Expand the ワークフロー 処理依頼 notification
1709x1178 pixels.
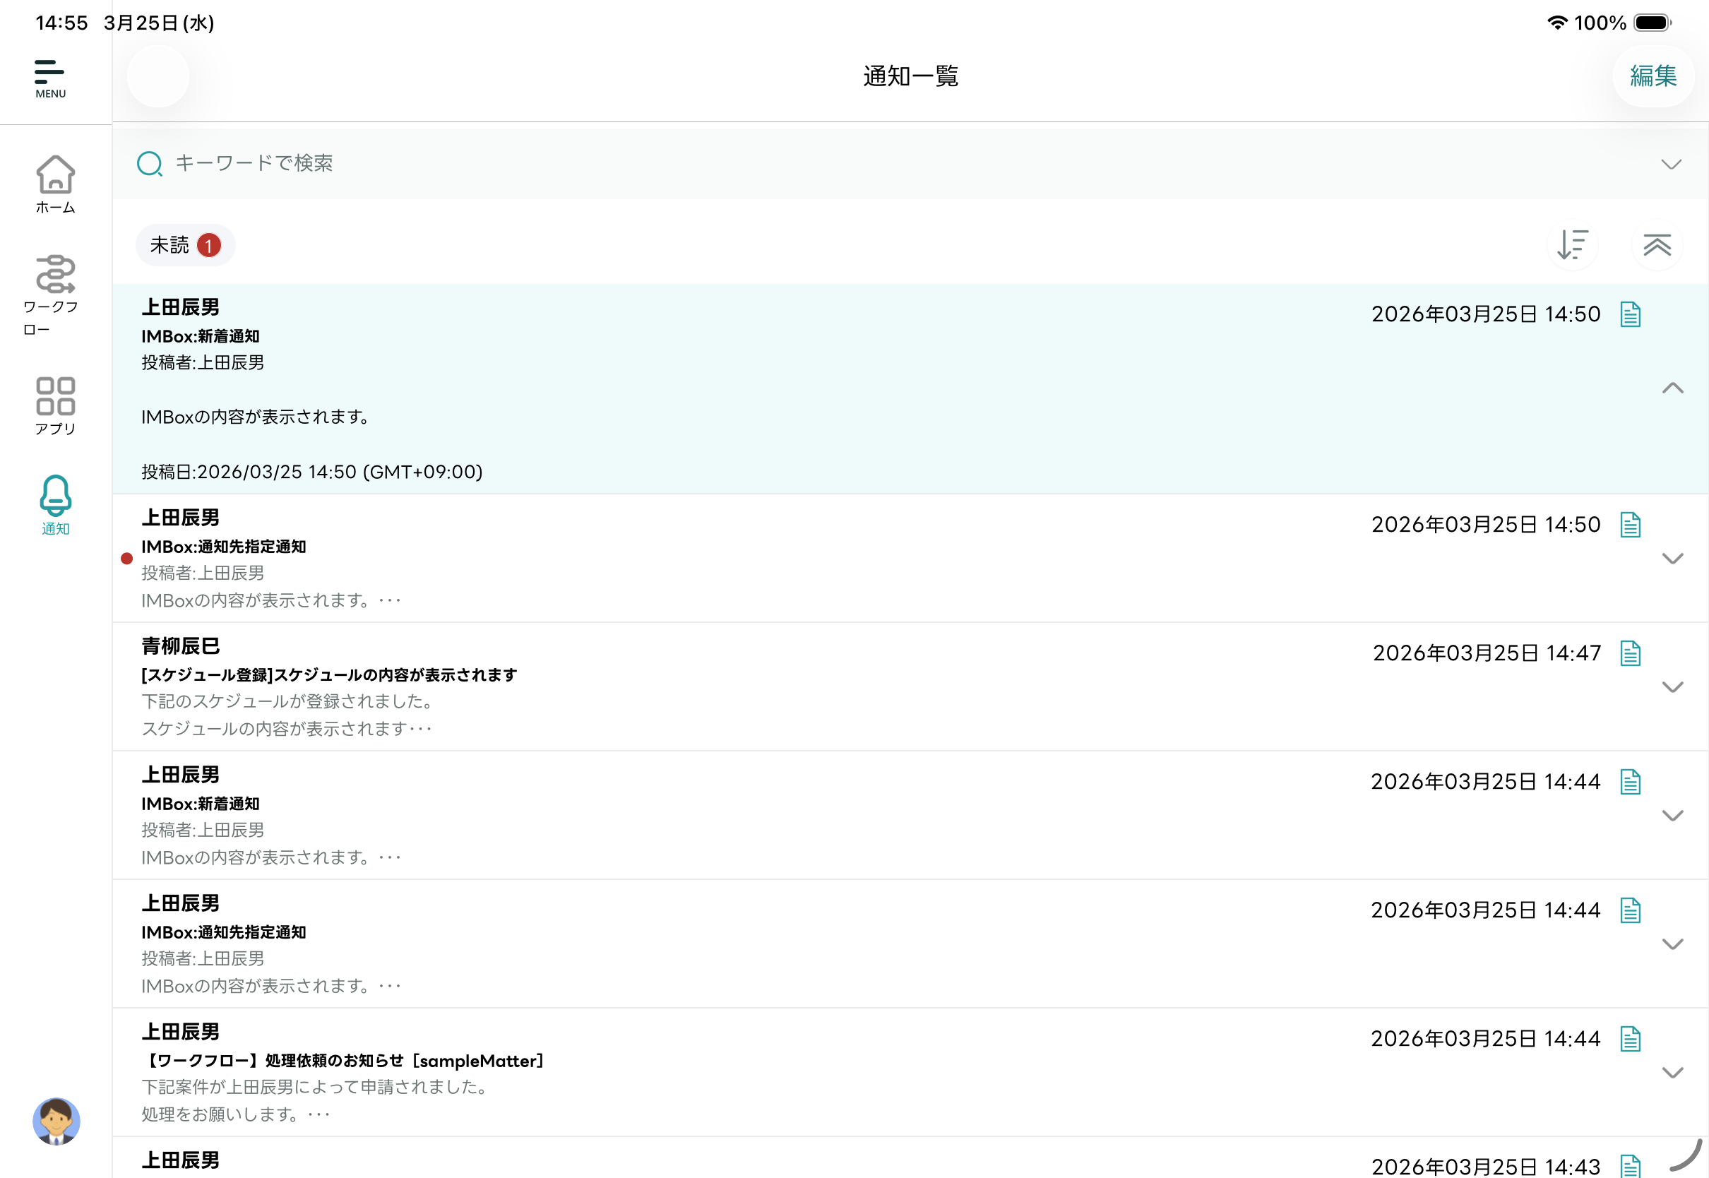(x=1672, y=1073)
